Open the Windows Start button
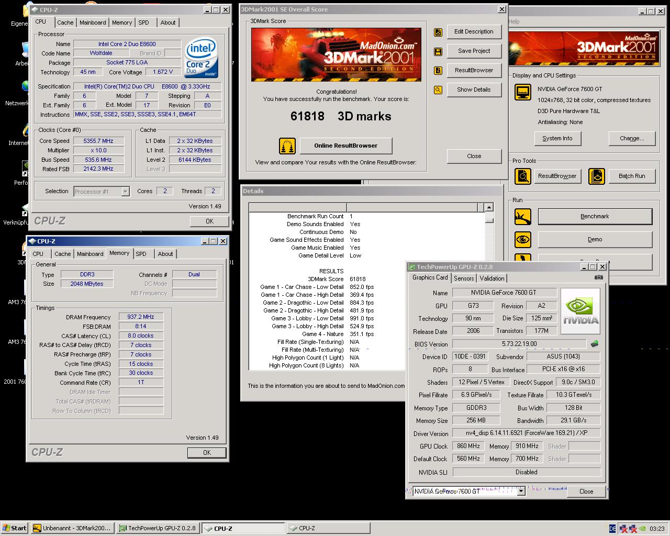 15,528
